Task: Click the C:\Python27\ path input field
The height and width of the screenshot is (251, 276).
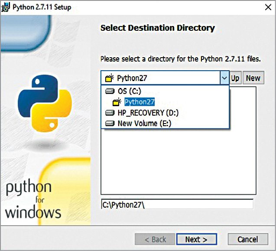Action: 177,204
